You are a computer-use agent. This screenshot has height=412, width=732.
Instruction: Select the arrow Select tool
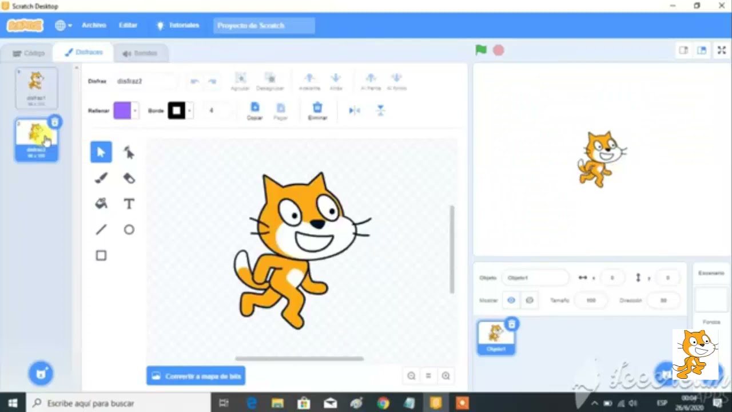[101, 152]
